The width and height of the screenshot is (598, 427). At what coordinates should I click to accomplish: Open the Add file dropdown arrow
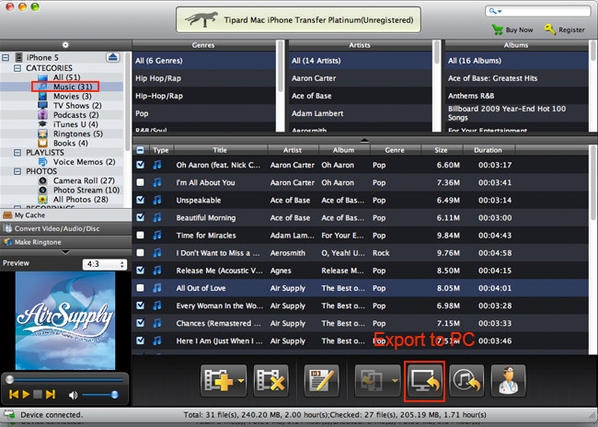tap(241, 381)
